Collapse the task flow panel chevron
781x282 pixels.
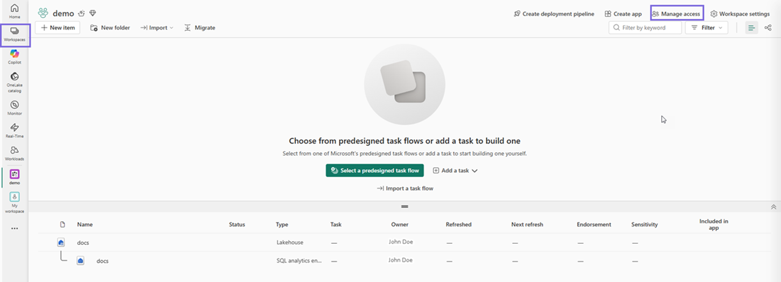click(x=773, y=207)
